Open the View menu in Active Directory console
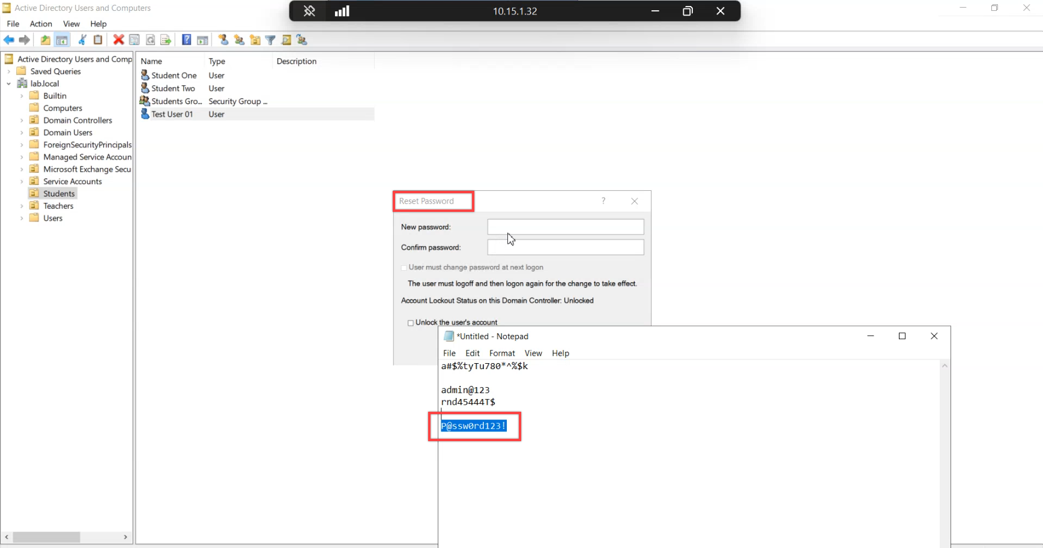Viewport: 1043px width, 548px height. pyautogui.click(x=71, y=24)
